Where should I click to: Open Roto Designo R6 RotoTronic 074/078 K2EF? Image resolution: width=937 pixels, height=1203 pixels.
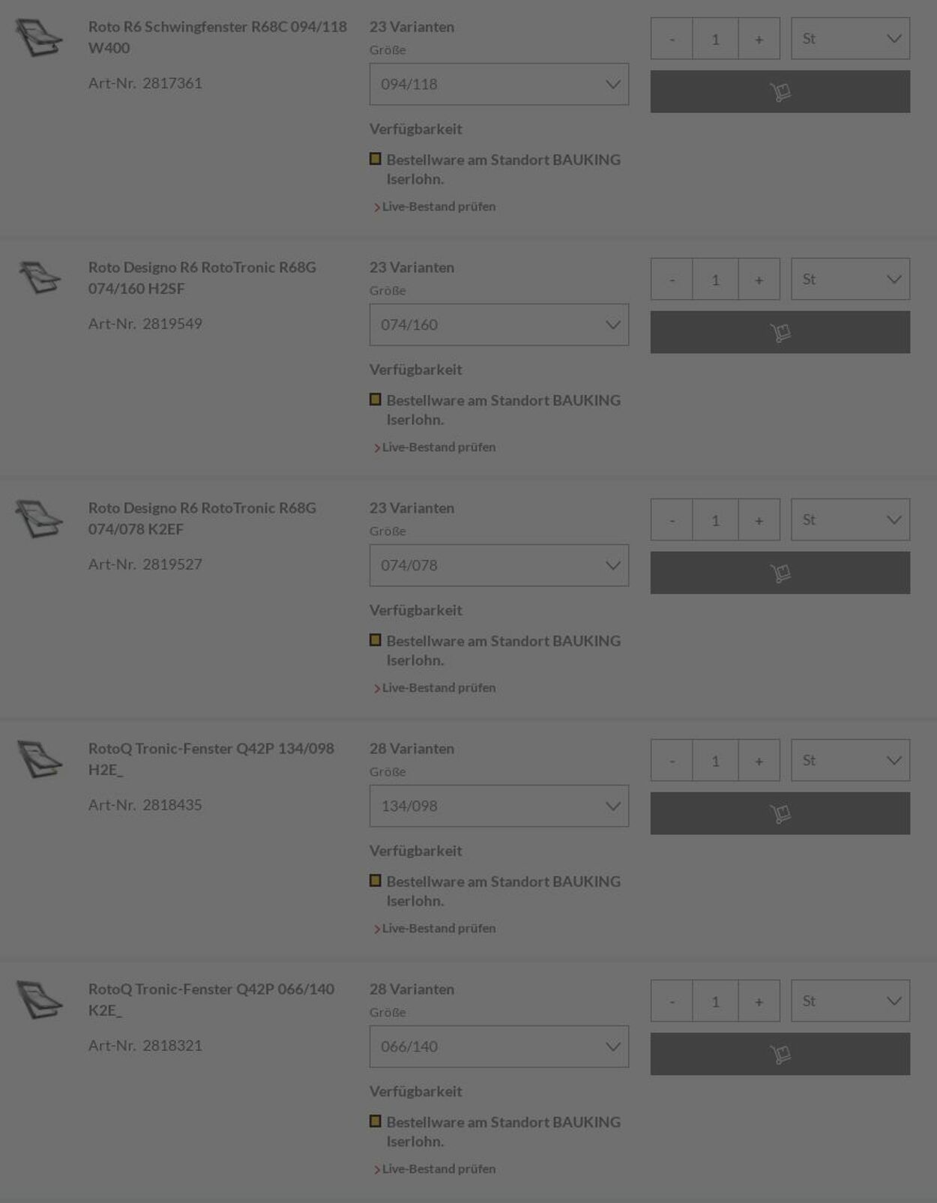pyautogui.click(x=202, y=518)
